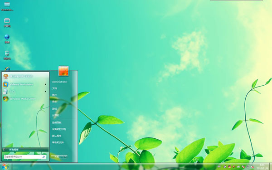The image size is (272, 170).
Task: Click the 入门 icon in Start menu
Action: (5, 92)
